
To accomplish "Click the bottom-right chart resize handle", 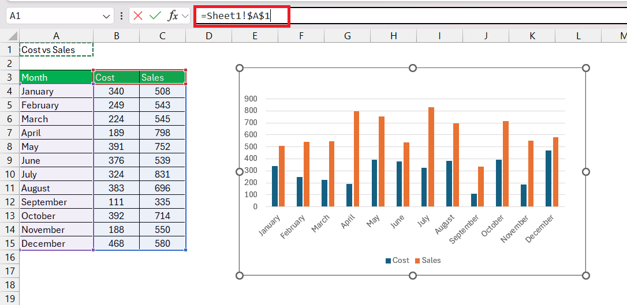I will [586, 275].
